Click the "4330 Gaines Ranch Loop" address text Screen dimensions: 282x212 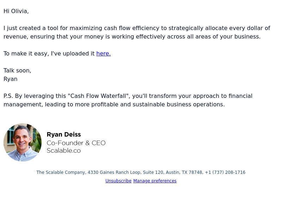tap(115, 172)
